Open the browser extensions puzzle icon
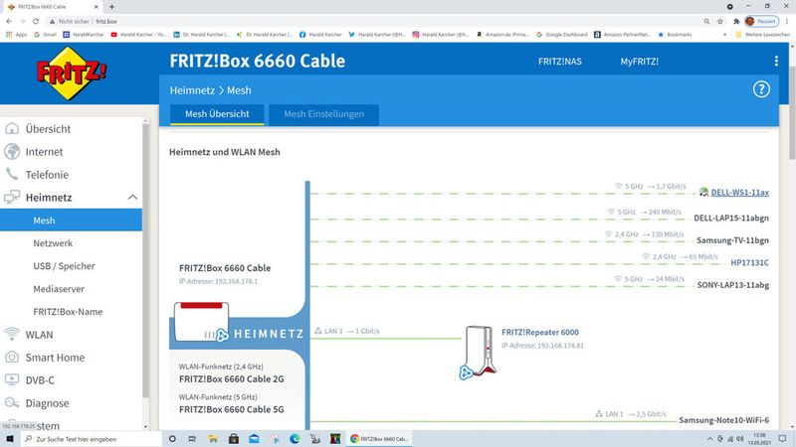Screen dimensions: 796x447 [x=736, y=21]
